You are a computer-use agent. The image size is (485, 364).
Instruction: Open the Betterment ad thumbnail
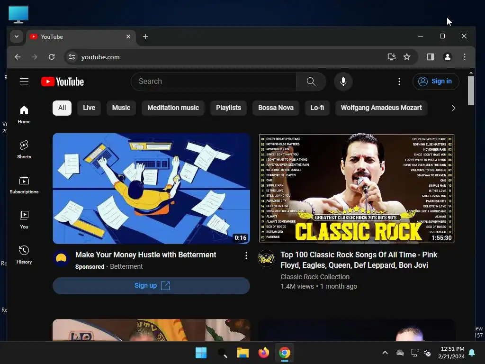[x=151, y=189]
